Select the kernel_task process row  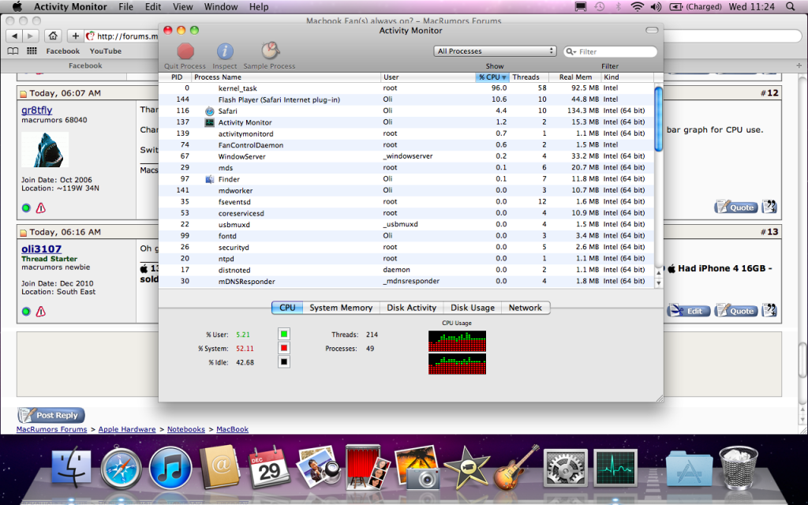point(406,88)
